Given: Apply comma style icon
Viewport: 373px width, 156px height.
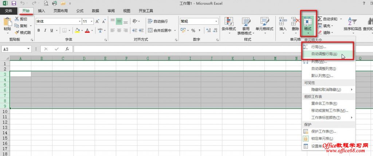Looking at the screenshot, I should pos(200,31).
